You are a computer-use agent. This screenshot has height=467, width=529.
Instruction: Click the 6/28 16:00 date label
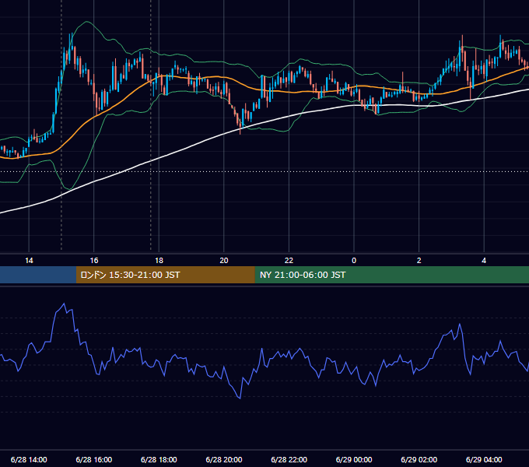point(94,459)
